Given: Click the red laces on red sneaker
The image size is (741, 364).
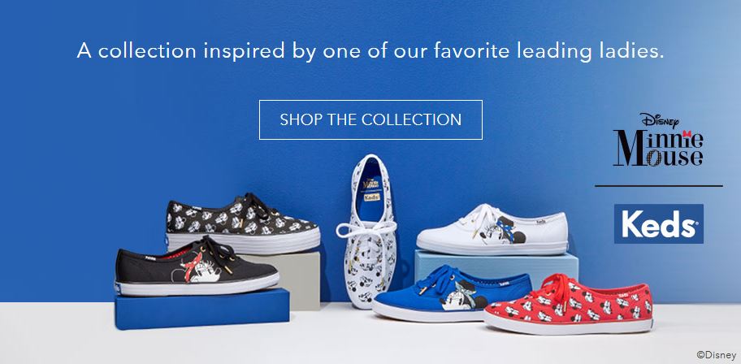Looking at the screenshot, I should [556, 288].
